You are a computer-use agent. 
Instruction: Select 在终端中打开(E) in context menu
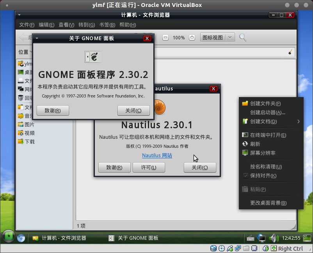point(271,135)
